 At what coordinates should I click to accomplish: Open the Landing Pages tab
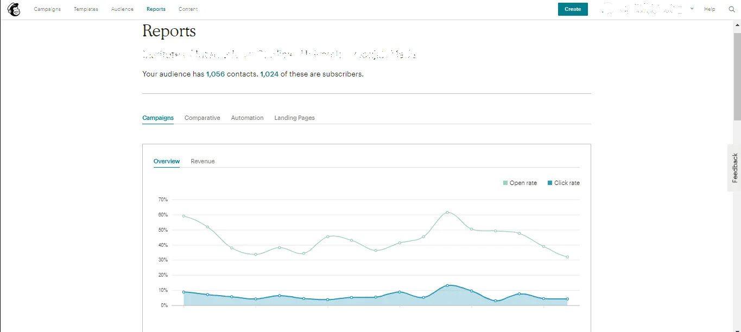coord(294,118)
